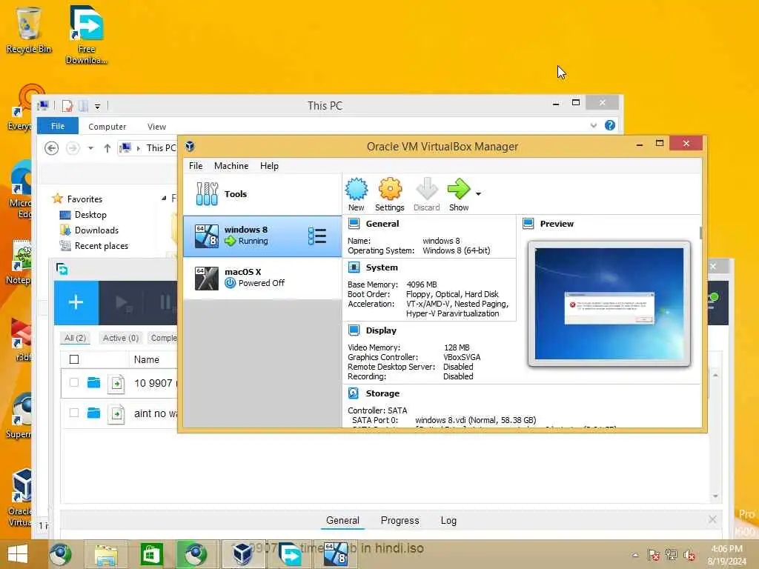Select the macOS X virtual machine

pos(262,278)
